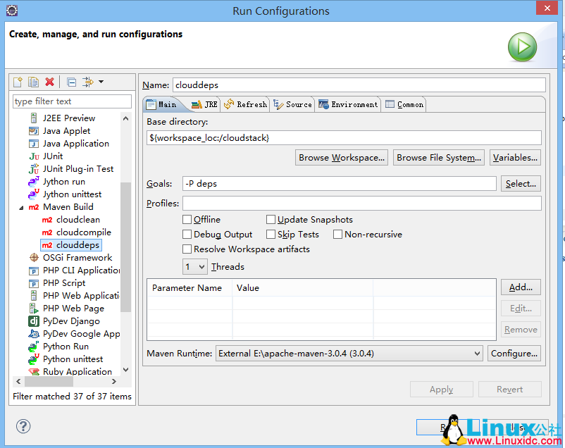Create a new launch configuration

point(17,82)
